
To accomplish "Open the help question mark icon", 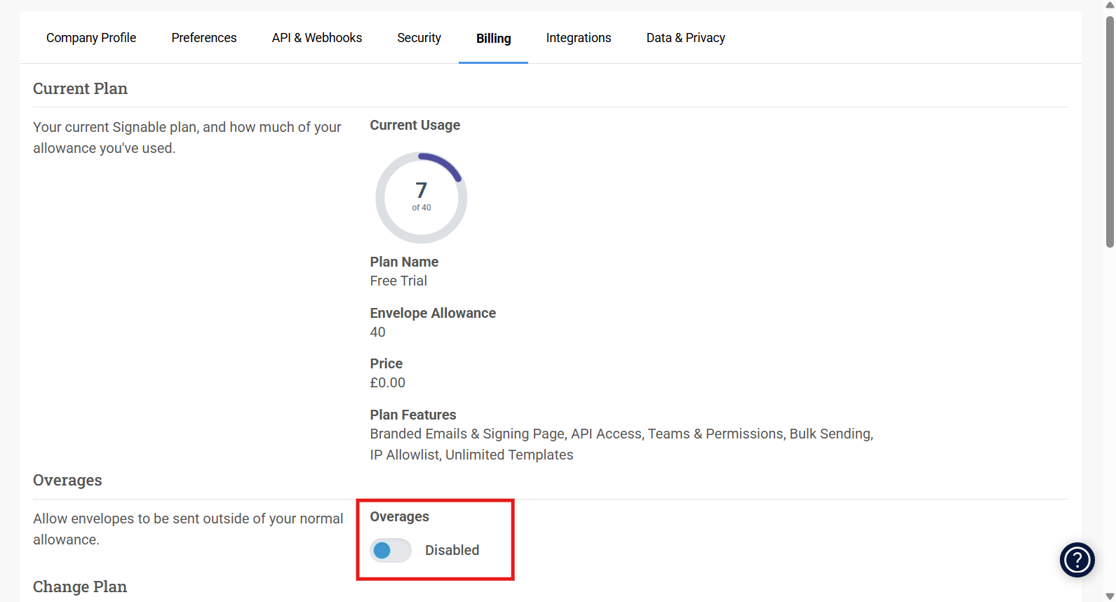I will [x=1077, y=560].
